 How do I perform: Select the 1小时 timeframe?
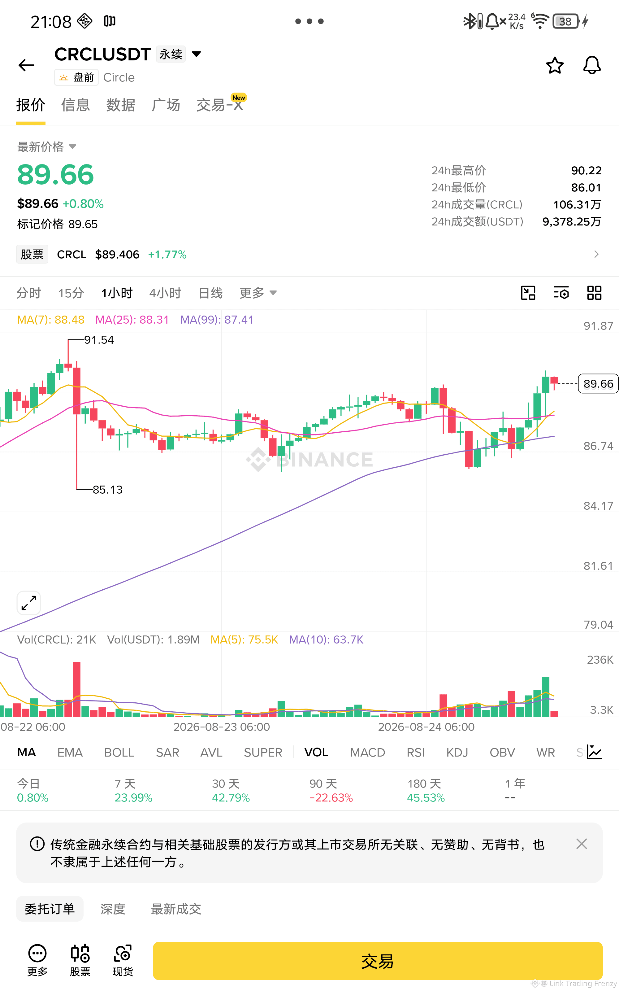[x=117, y=293]
